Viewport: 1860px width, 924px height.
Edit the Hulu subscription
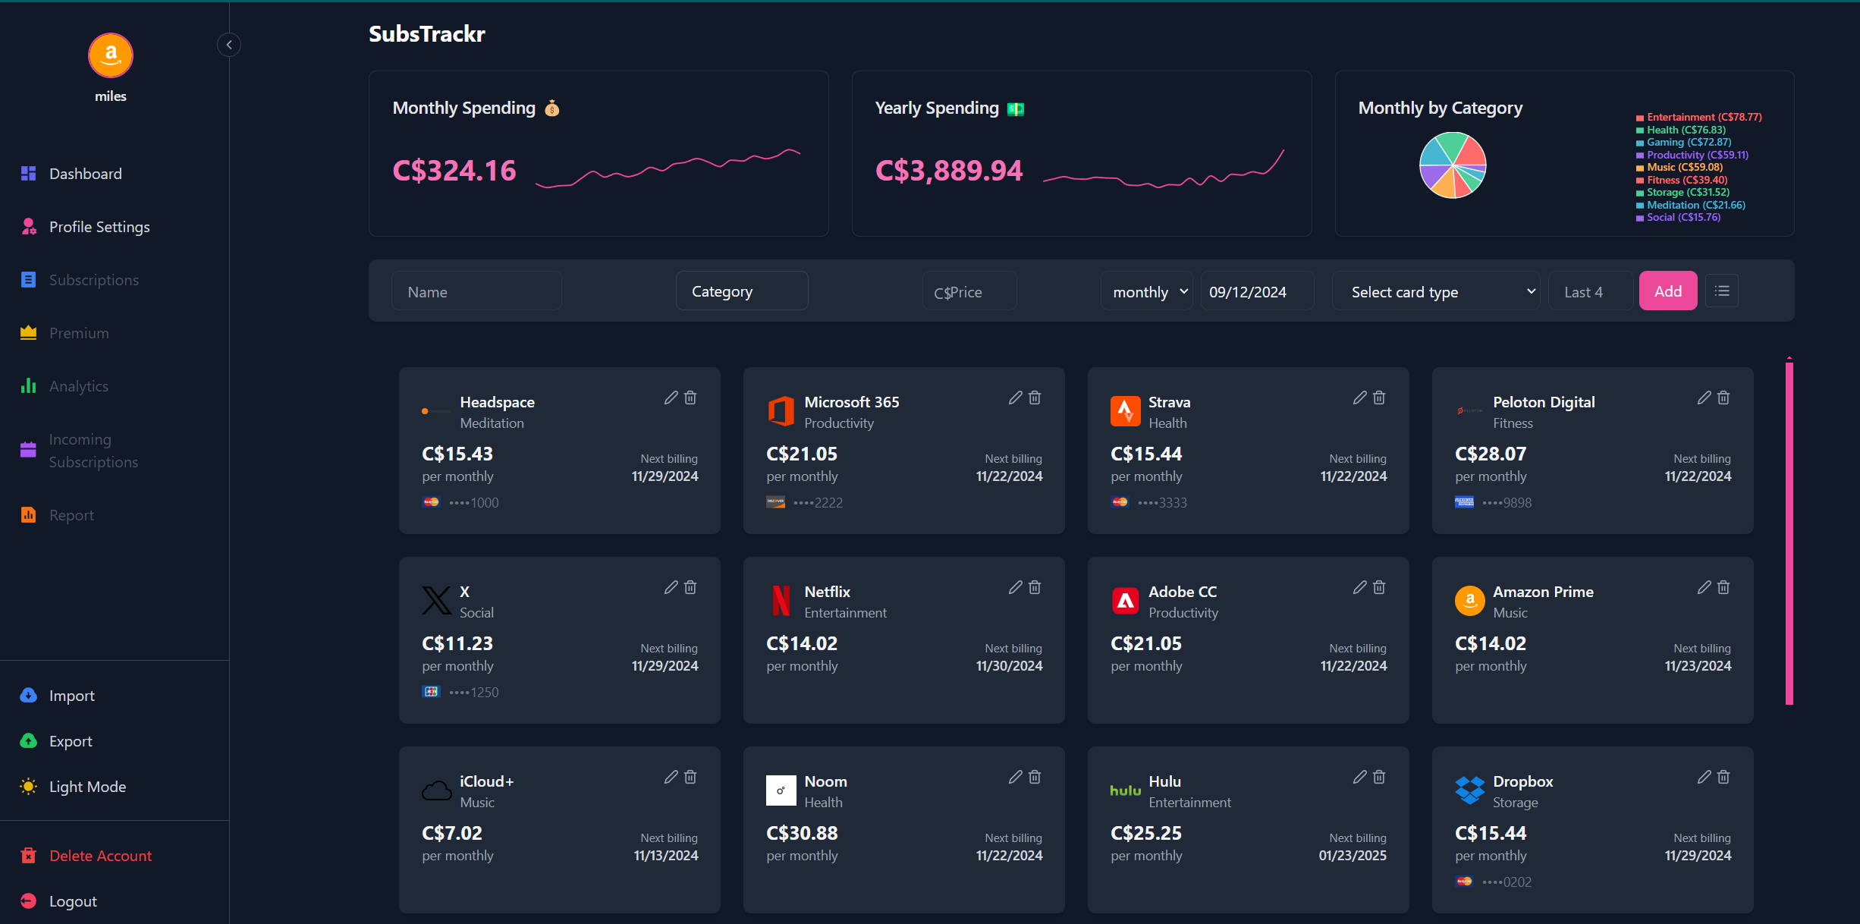pyautogui.click(x=1360, y=777)
